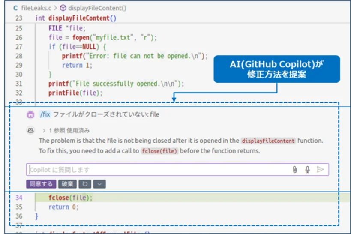
Task: Click the rerun refresh icon button
Action: pyautogui.click(x=85, y=184)
